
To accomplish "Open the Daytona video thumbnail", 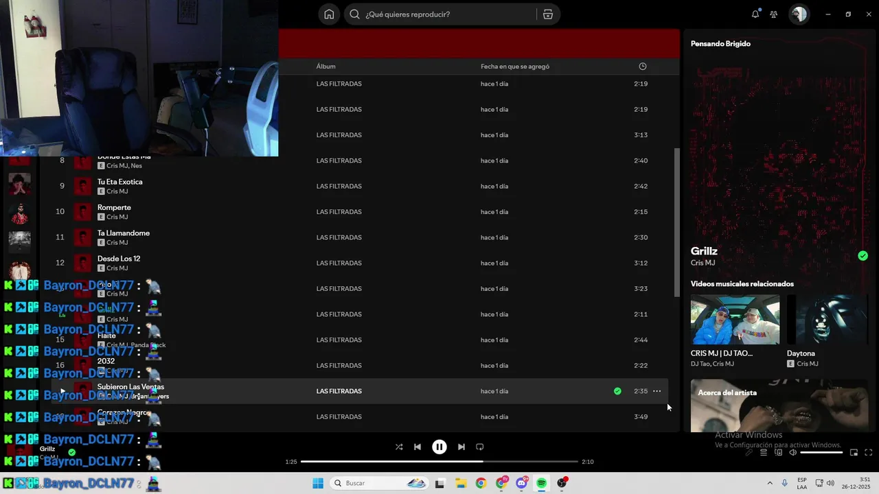I will [x=827, y=320].
